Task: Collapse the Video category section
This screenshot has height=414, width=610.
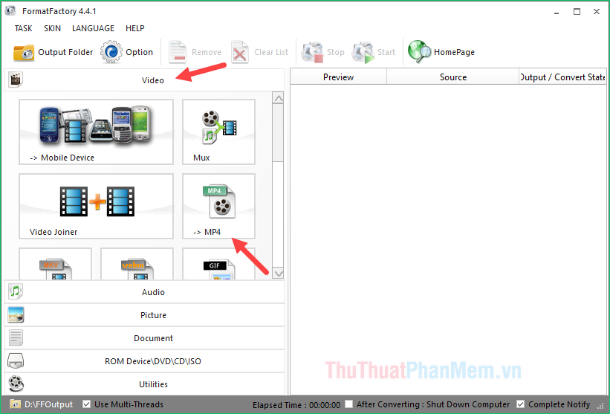Action: click(144, 80)
